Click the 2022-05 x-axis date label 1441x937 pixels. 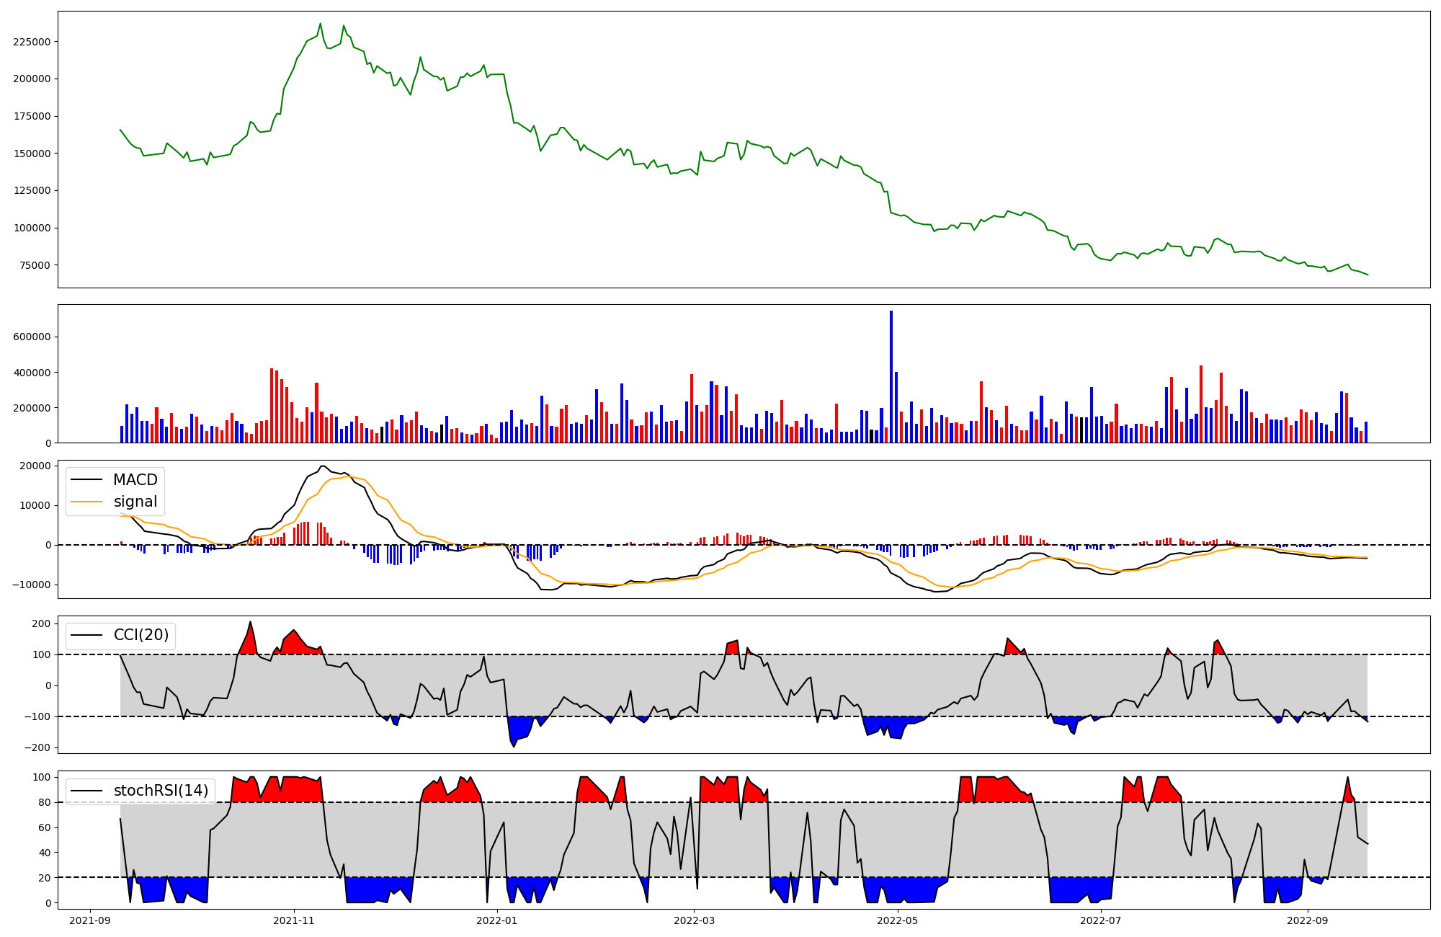point(898,920)
